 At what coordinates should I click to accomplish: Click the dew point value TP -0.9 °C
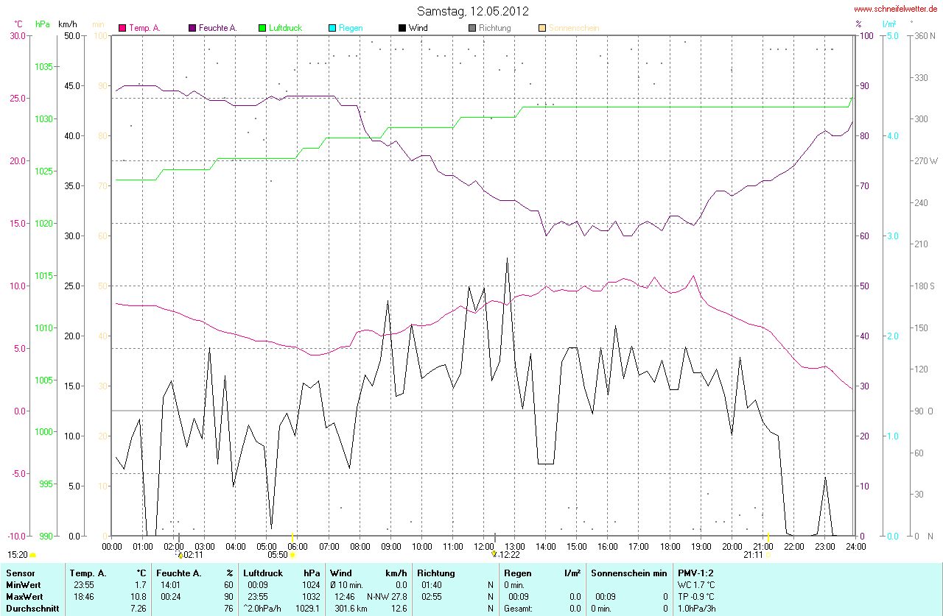click(695, 596)
